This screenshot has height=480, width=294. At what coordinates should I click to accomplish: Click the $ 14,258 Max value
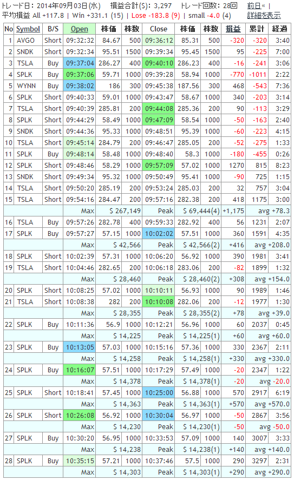point(127,358)
